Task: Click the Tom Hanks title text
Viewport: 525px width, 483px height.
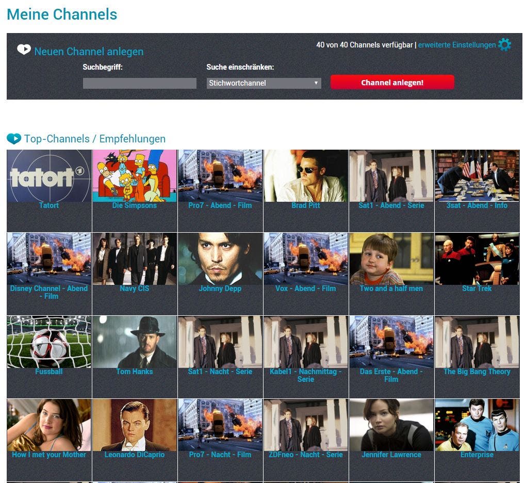Action: [x=135, y=372]
